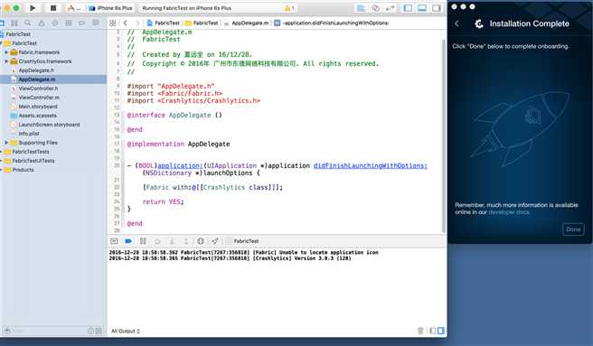593x346 pixels.
Task: Open the Debug navigator
Action: (x=69, y=23)
